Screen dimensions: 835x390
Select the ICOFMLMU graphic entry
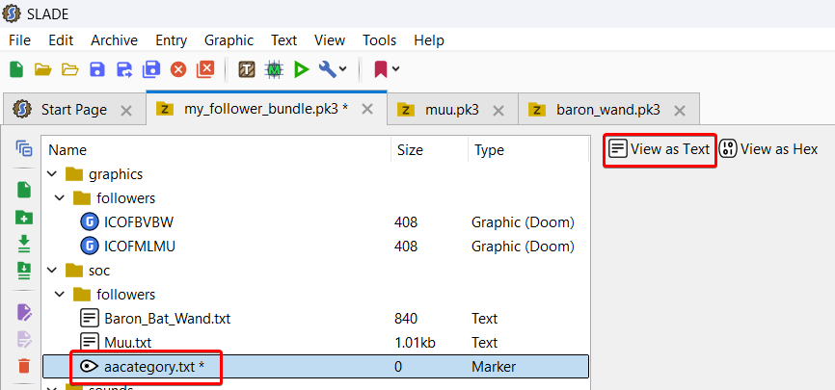[x=315, y=247]
